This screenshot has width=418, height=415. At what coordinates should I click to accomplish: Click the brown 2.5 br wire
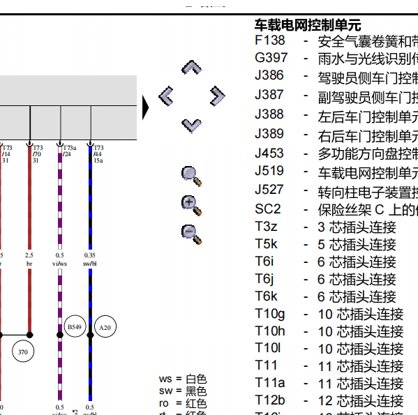click(29, 199)
